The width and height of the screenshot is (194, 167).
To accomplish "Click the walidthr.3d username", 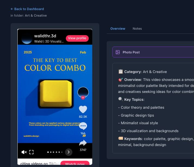I will 45,36.
